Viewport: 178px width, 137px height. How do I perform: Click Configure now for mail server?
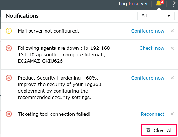pos(148,31)
